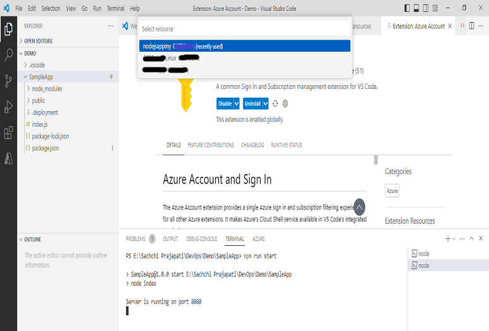Screen dimensions: 489x331
Task: Click the extension sync refresh icon
Action: 275,103
